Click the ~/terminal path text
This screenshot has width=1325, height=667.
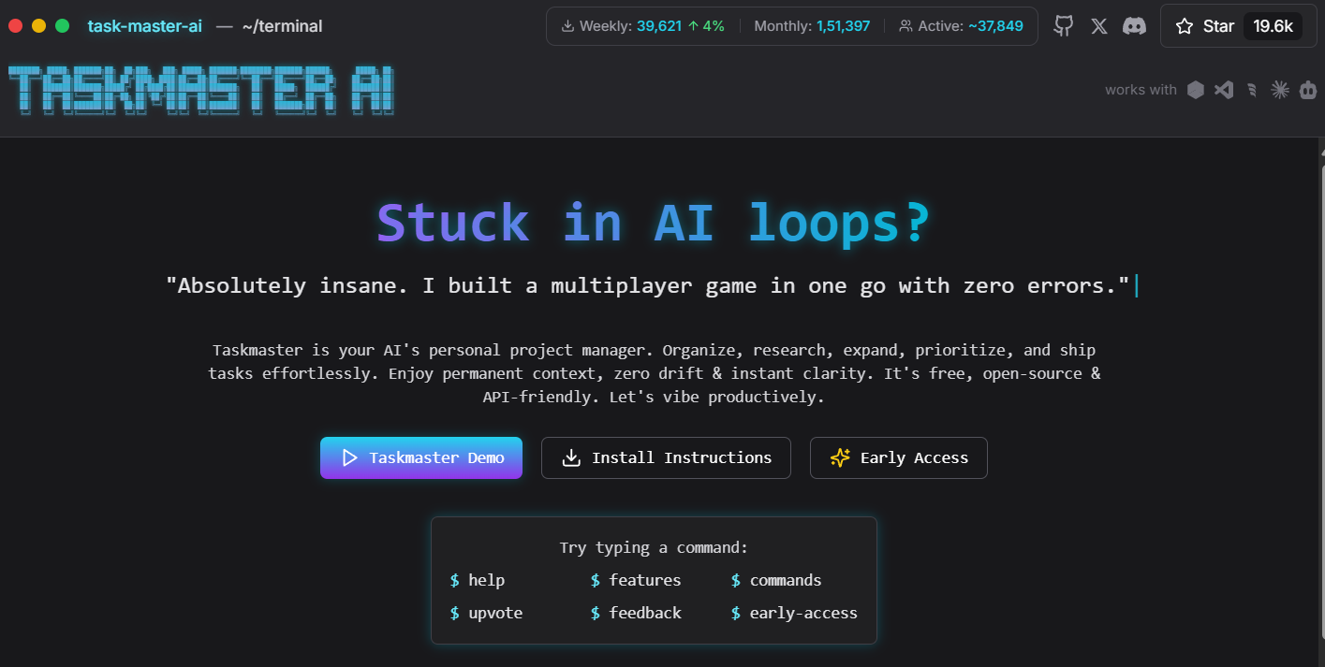click(282, 26)
